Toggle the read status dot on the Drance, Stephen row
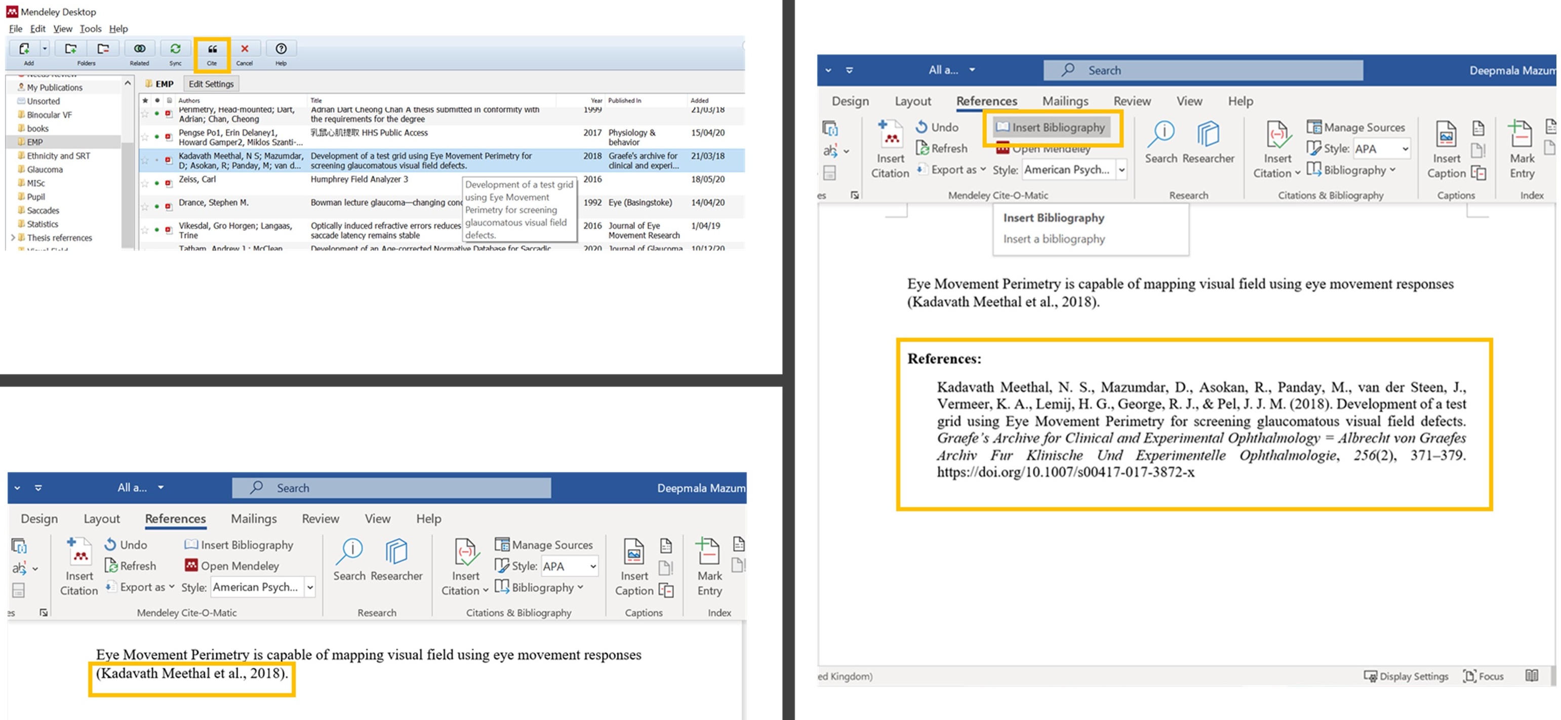Screen dimensions: 1561x720 (x=157, y=207)
